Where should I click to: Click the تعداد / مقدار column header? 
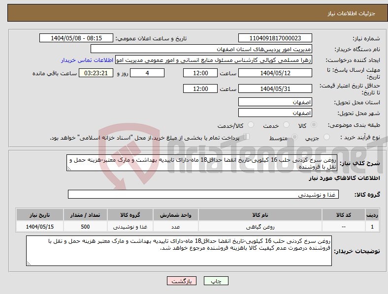click(x=85, y=215)
